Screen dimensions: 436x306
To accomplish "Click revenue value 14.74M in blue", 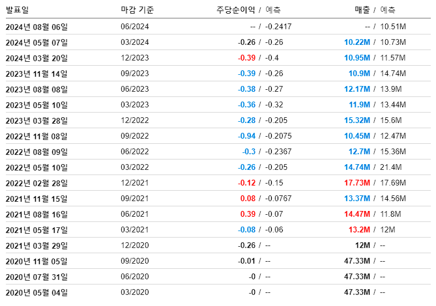I will pos(357,167).
